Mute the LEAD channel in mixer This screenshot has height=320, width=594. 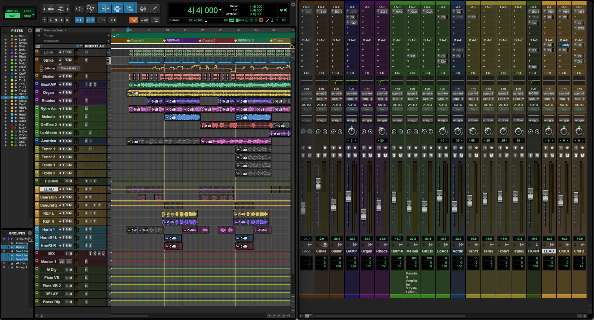(552, 156)
